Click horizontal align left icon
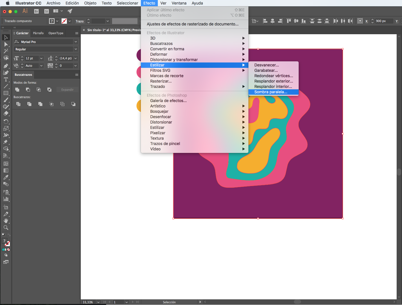The width and height of the screenshot is (402, 305). point(265,21)
